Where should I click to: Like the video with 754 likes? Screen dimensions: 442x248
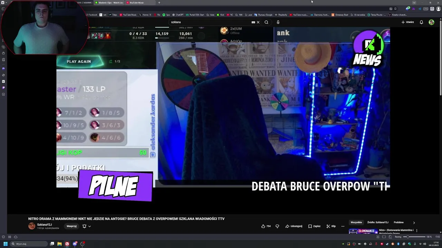point(266,226)
